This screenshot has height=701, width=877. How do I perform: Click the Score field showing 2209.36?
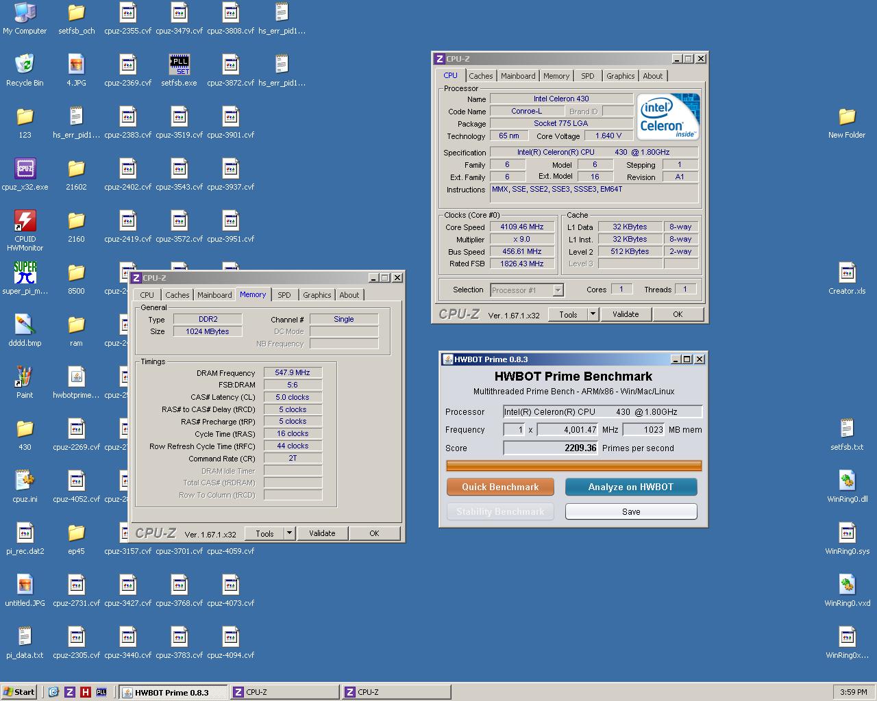coord(551,448)
